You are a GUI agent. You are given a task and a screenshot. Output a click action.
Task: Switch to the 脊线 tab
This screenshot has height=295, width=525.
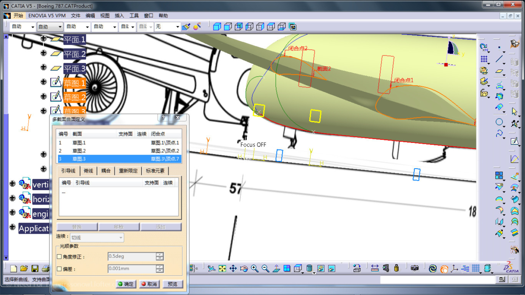pos(88,171)
